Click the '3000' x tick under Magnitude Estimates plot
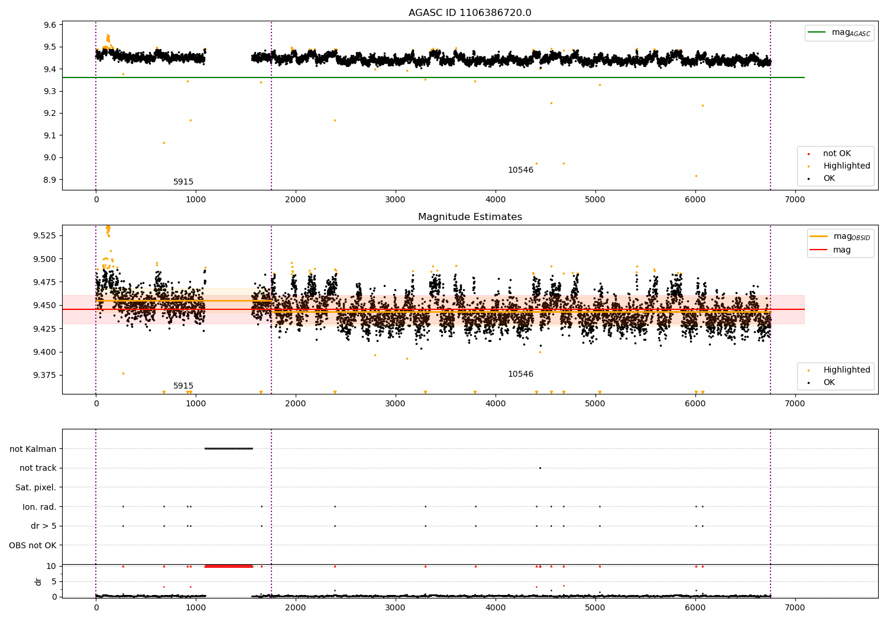 pyautogui.click(x=396, y=404)
